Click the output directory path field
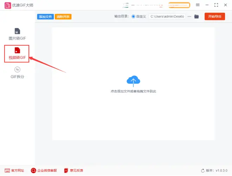 pos(167,16)
